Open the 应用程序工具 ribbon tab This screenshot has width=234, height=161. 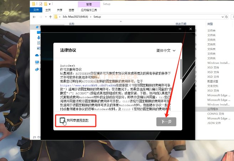(x=89, y=10)
